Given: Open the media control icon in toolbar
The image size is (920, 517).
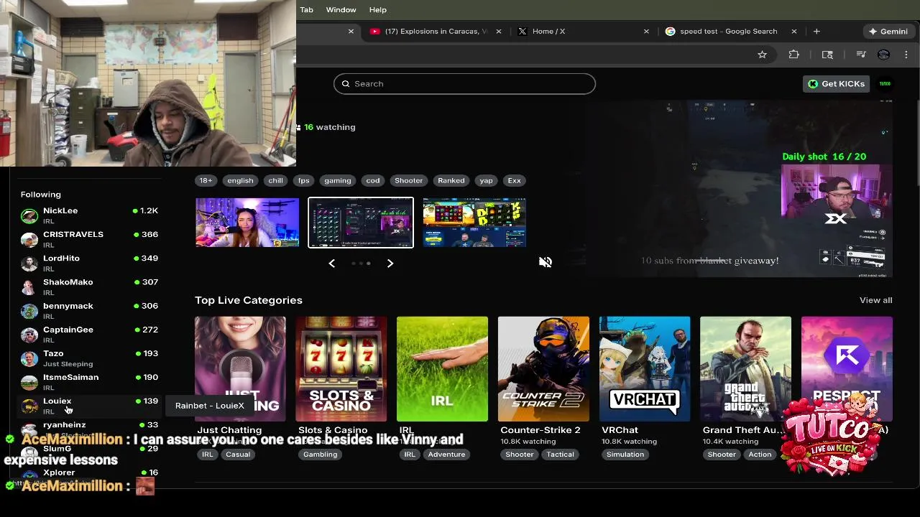Looking at the screenshot, I should click(861, 55).
